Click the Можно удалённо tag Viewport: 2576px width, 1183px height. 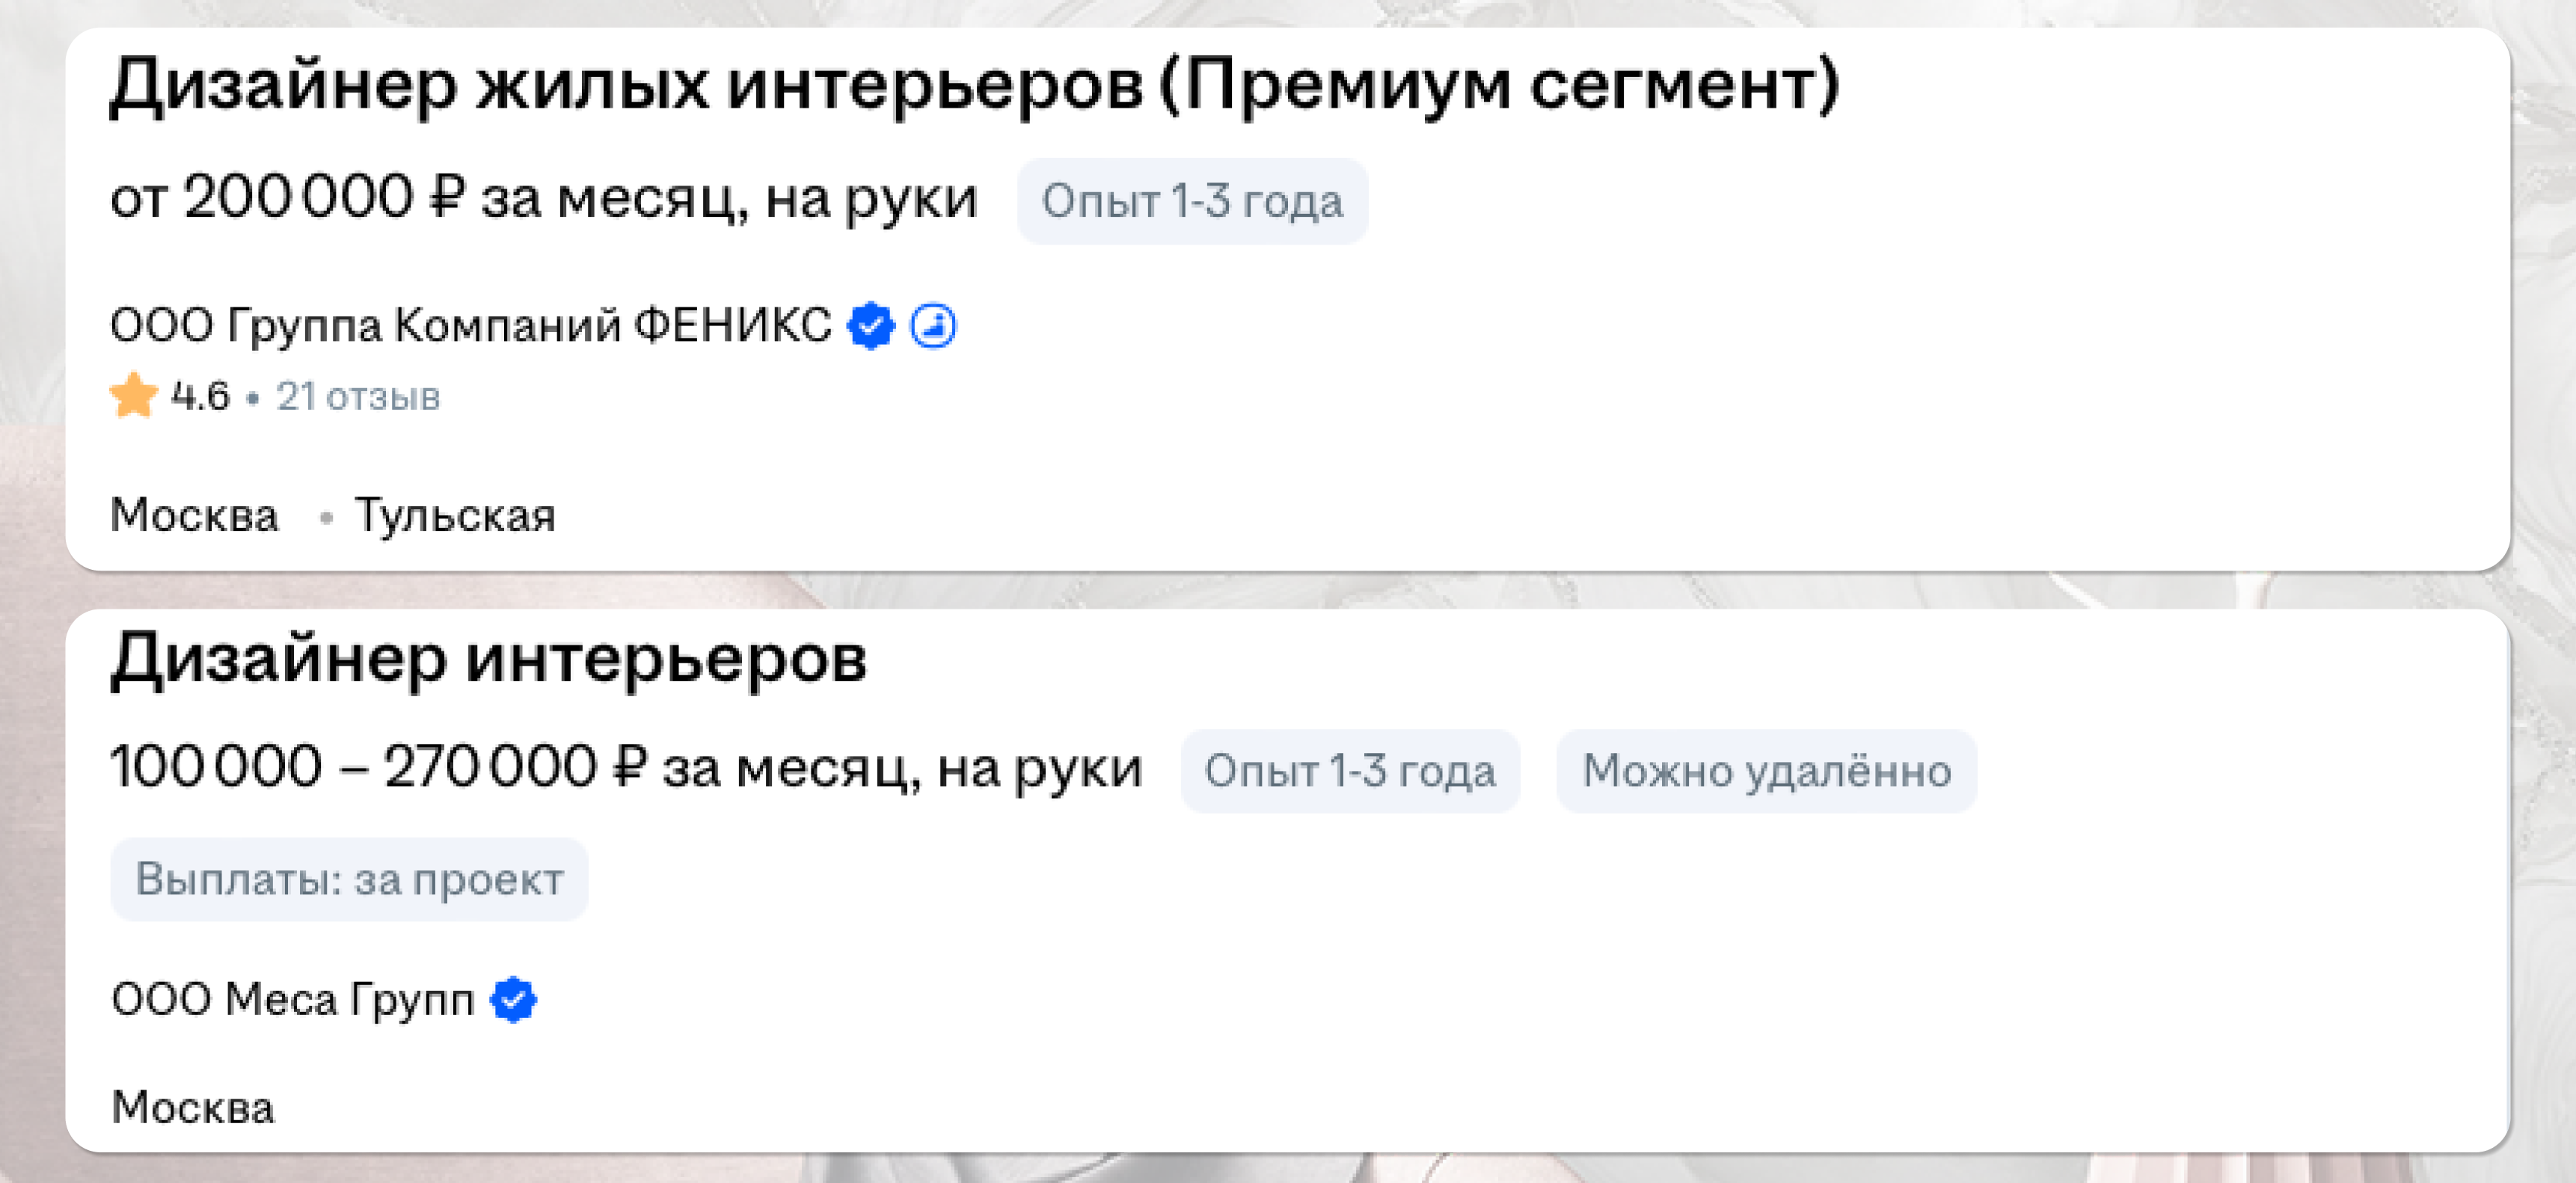click(x=1766, y=771)
